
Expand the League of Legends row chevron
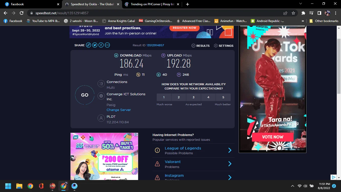pos(230,150)
